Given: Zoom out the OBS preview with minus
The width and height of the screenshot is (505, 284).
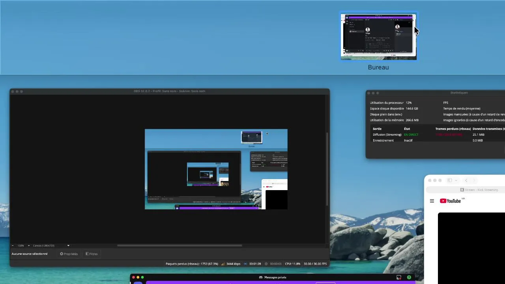Looking at the screenshot, I should (13, 245).
